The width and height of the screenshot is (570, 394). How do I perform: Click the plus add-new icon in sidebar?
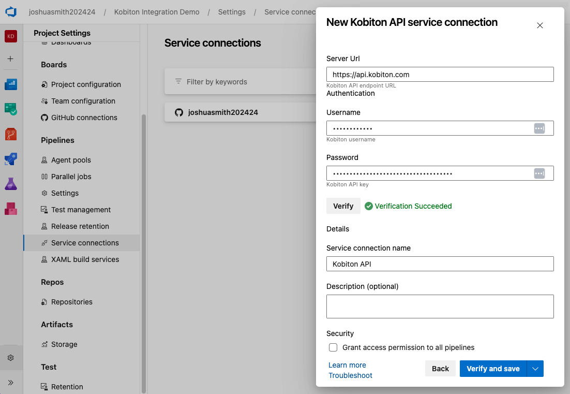10,59
